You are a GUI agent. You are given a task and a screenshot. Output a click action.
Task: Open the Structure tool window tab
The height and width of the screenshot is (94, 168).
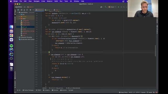15,84
